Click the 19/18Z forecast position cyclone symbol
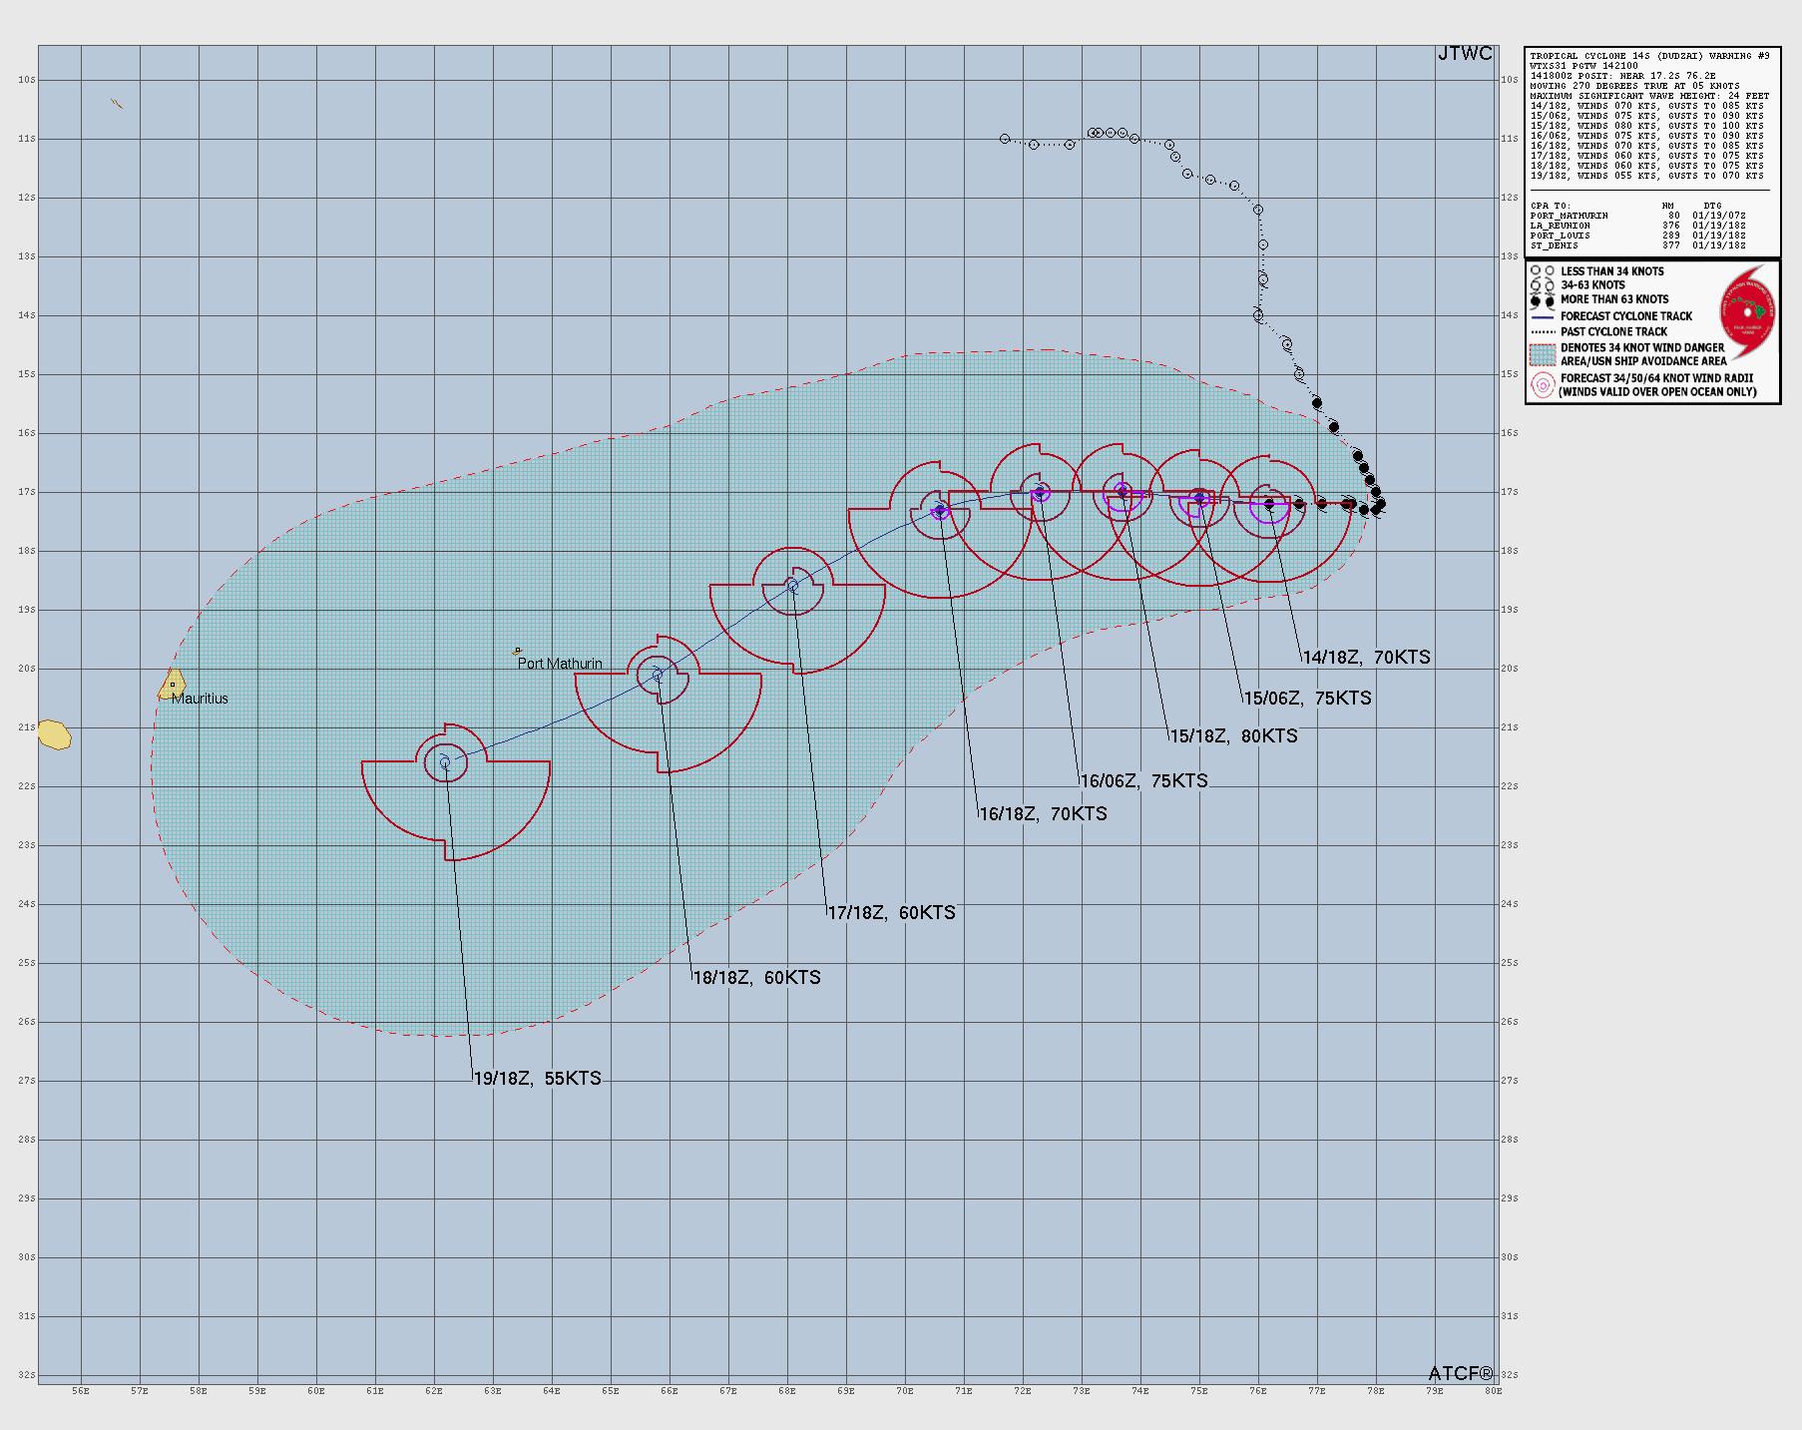1802x1430 pixels. [x=445, y=762]
